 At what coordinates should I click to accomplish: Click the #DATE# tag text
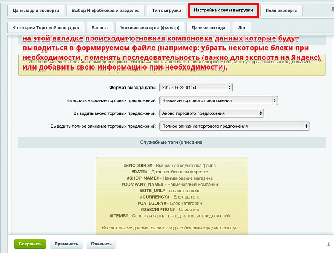139,172
